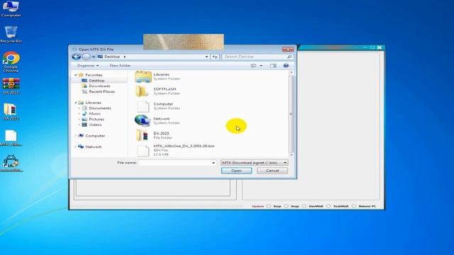454x255 pixels.
Task: Click the Forward arrow in the dialog
Action: pyautogui.click(x=87, y=57)
